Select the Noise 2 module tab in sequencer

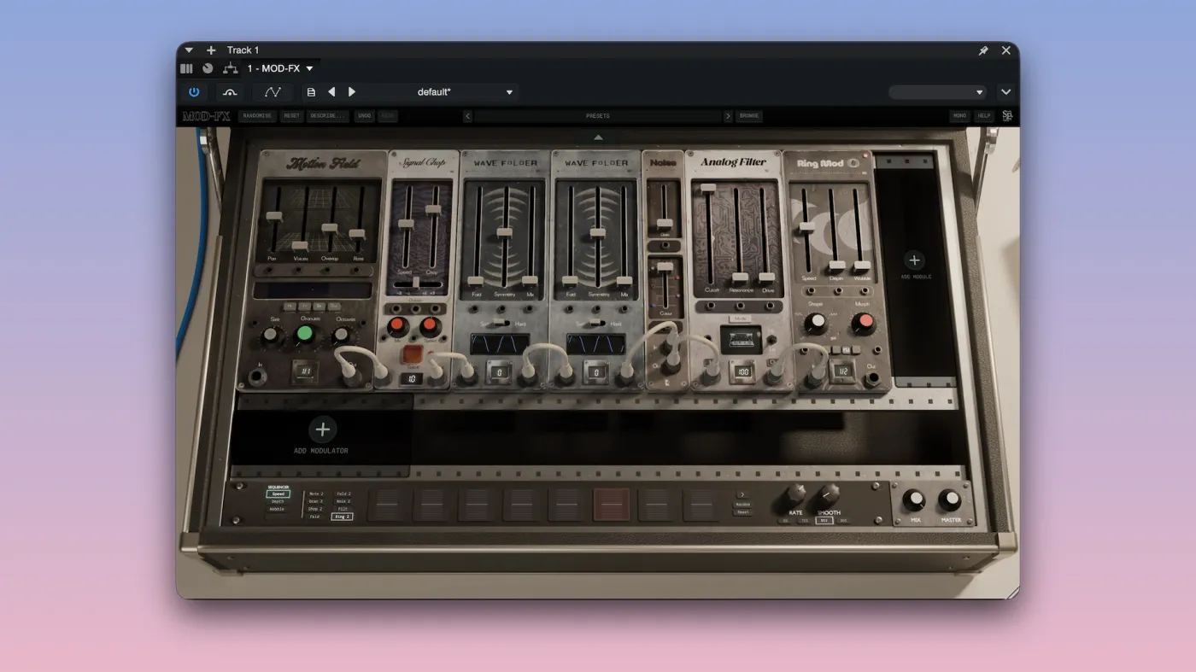tap(343, 501)
